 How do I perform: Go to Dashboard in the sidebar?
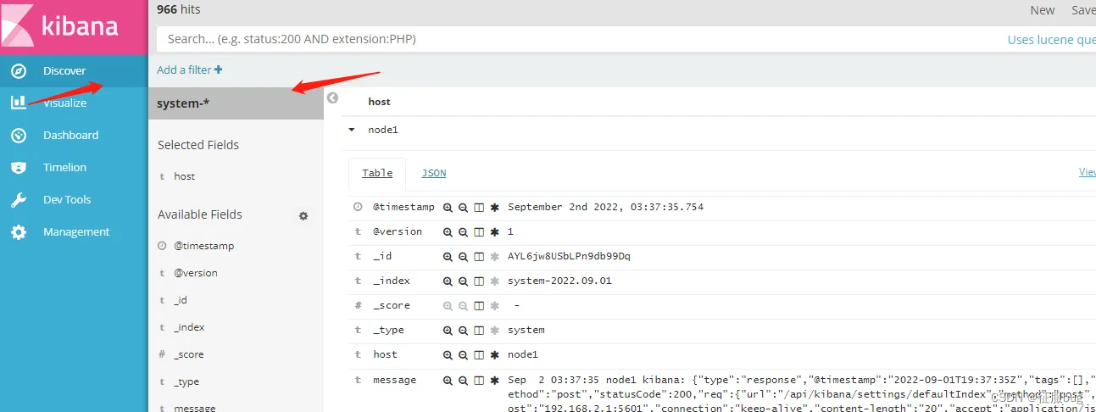pyautogui.click(x=70, y=135)
